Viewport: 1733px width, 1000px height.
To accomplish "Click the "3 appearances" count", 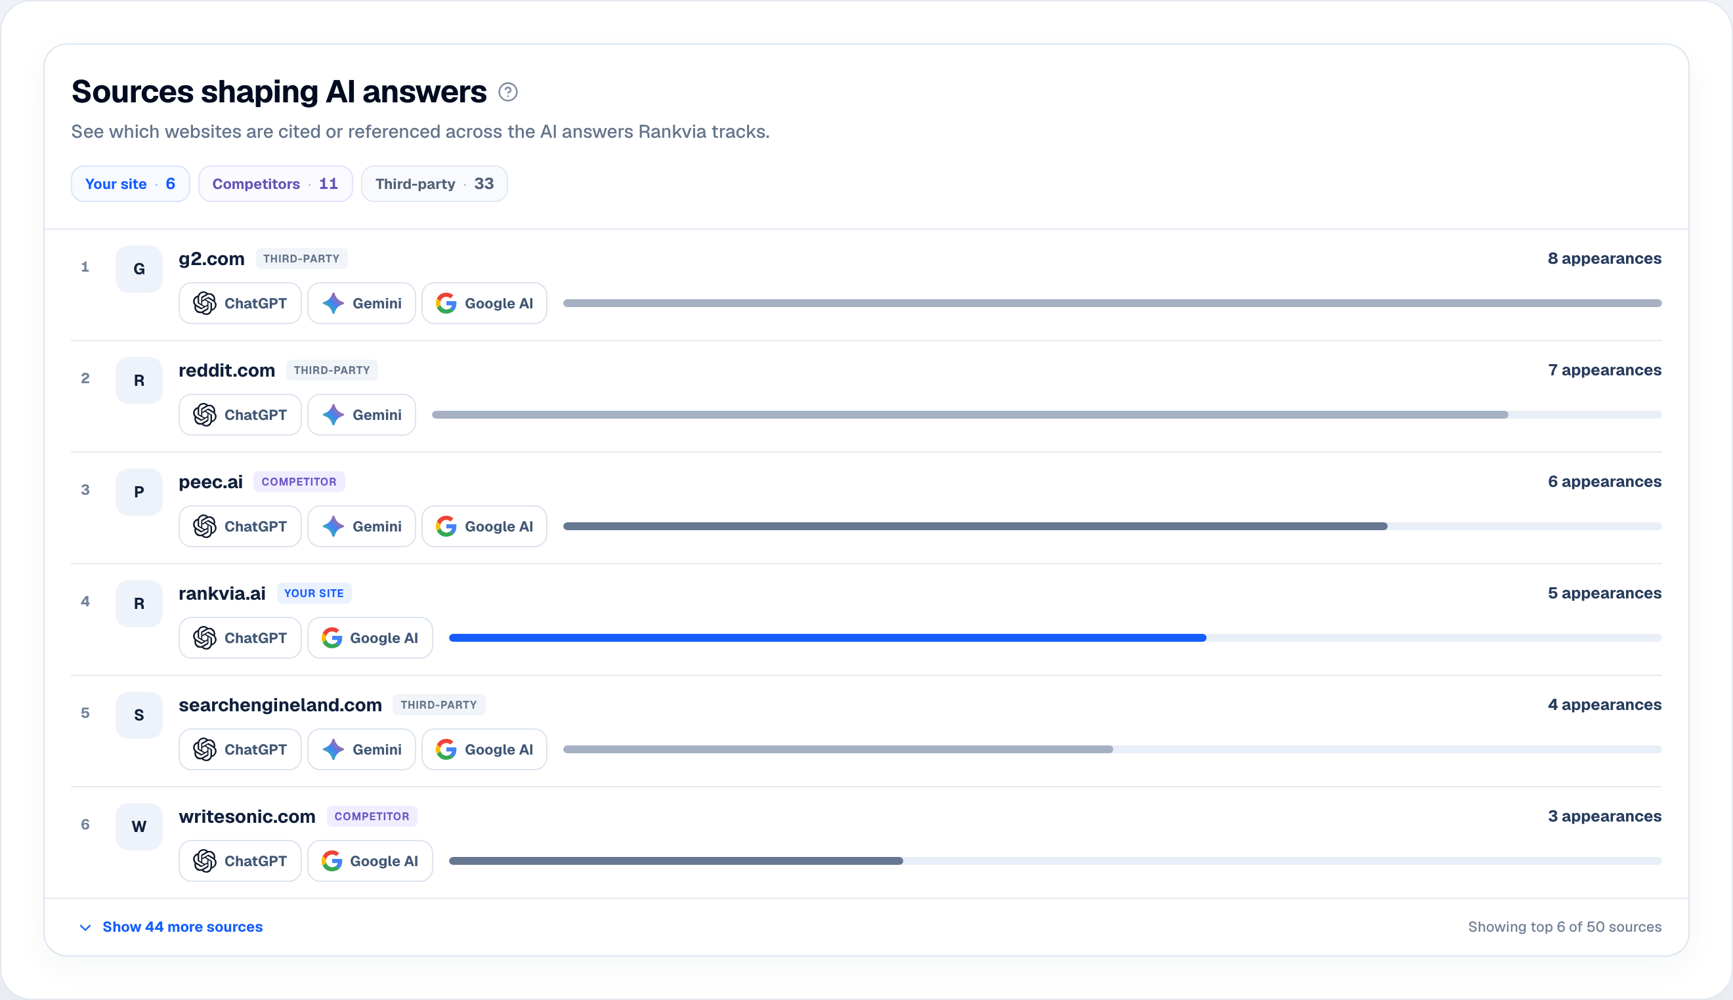I will click(1604, 817).
